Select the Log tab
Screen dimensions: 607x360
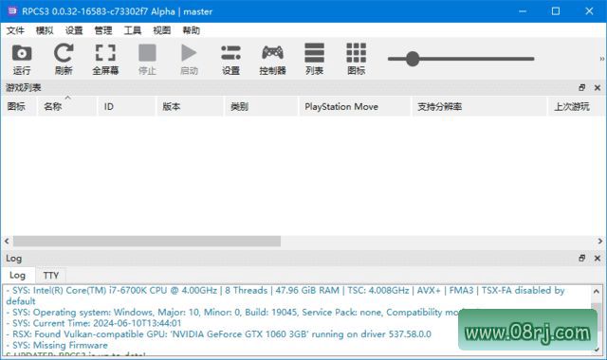tap(18, 276)
